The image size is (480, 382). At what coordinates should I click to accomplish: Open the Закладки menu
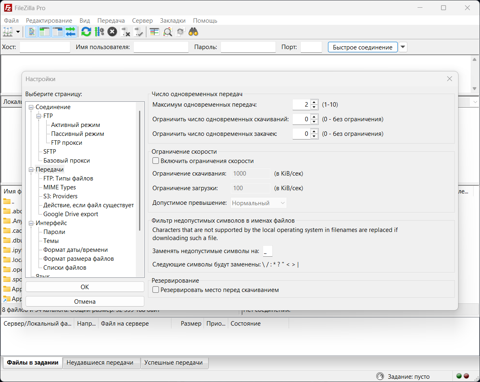173,21
